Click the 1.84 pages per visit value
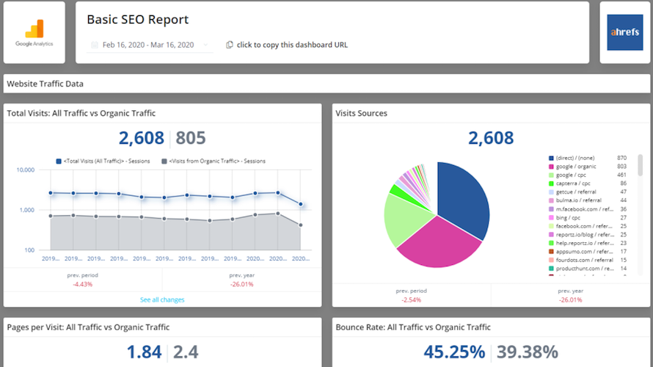 (x=144, y=352)
